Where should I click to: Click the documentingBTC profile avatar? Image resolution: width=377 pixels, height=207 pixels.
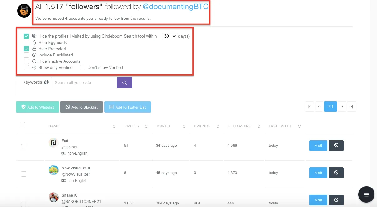click(24, 11)
